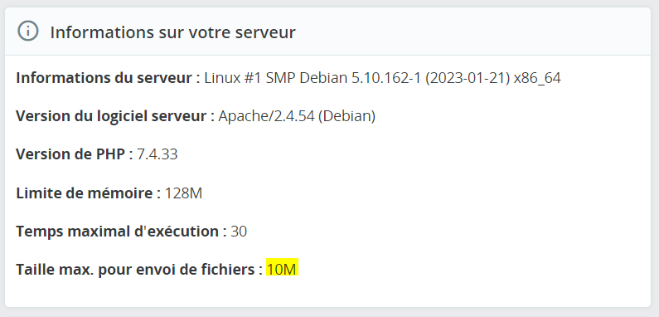Select the PHP version 7.4.33 value

157,154
